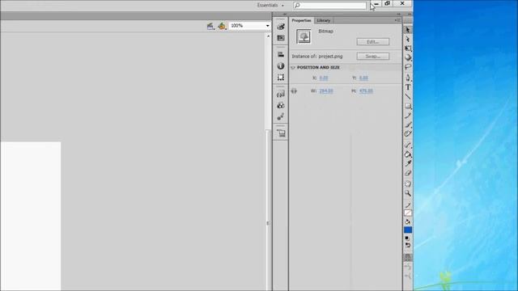The height and width of the screenshot is (291, 518).
Task: Click the swap colors icon
Action: pos(408,246)
